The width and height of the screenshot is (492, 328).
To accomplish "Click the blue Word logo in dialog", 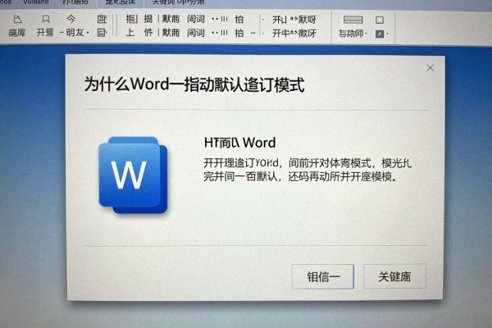I will pyautogui.click(x=133, y=175).
